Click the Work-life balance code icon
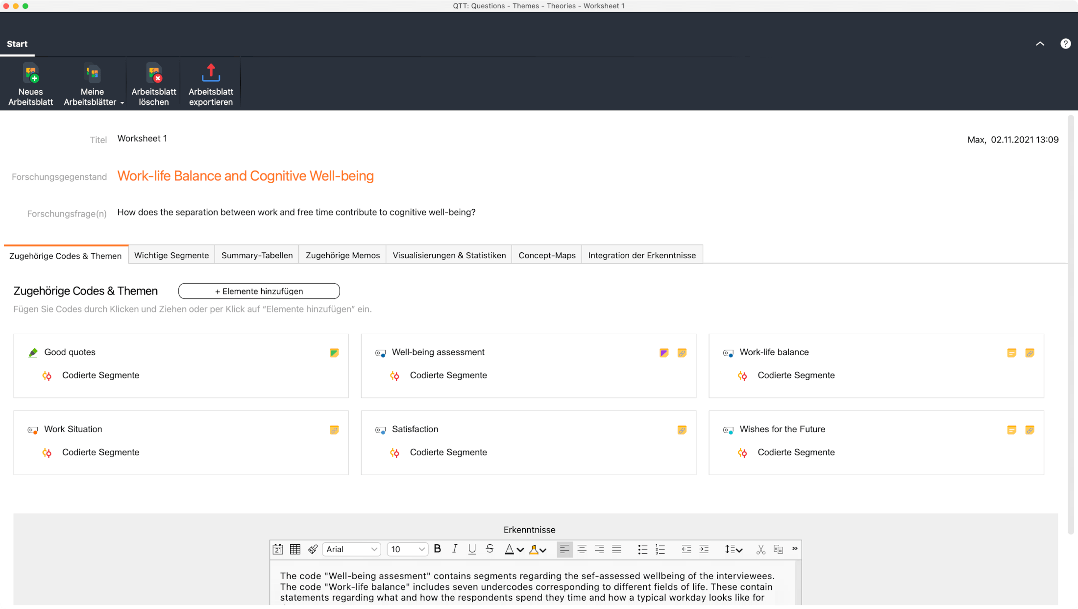 [728, 353]
